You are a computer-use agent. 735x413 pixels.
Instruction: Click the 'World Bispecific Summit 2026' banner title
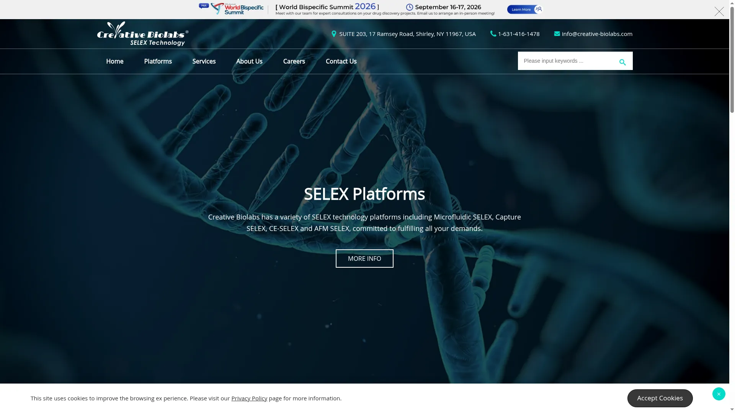(327, 7)
